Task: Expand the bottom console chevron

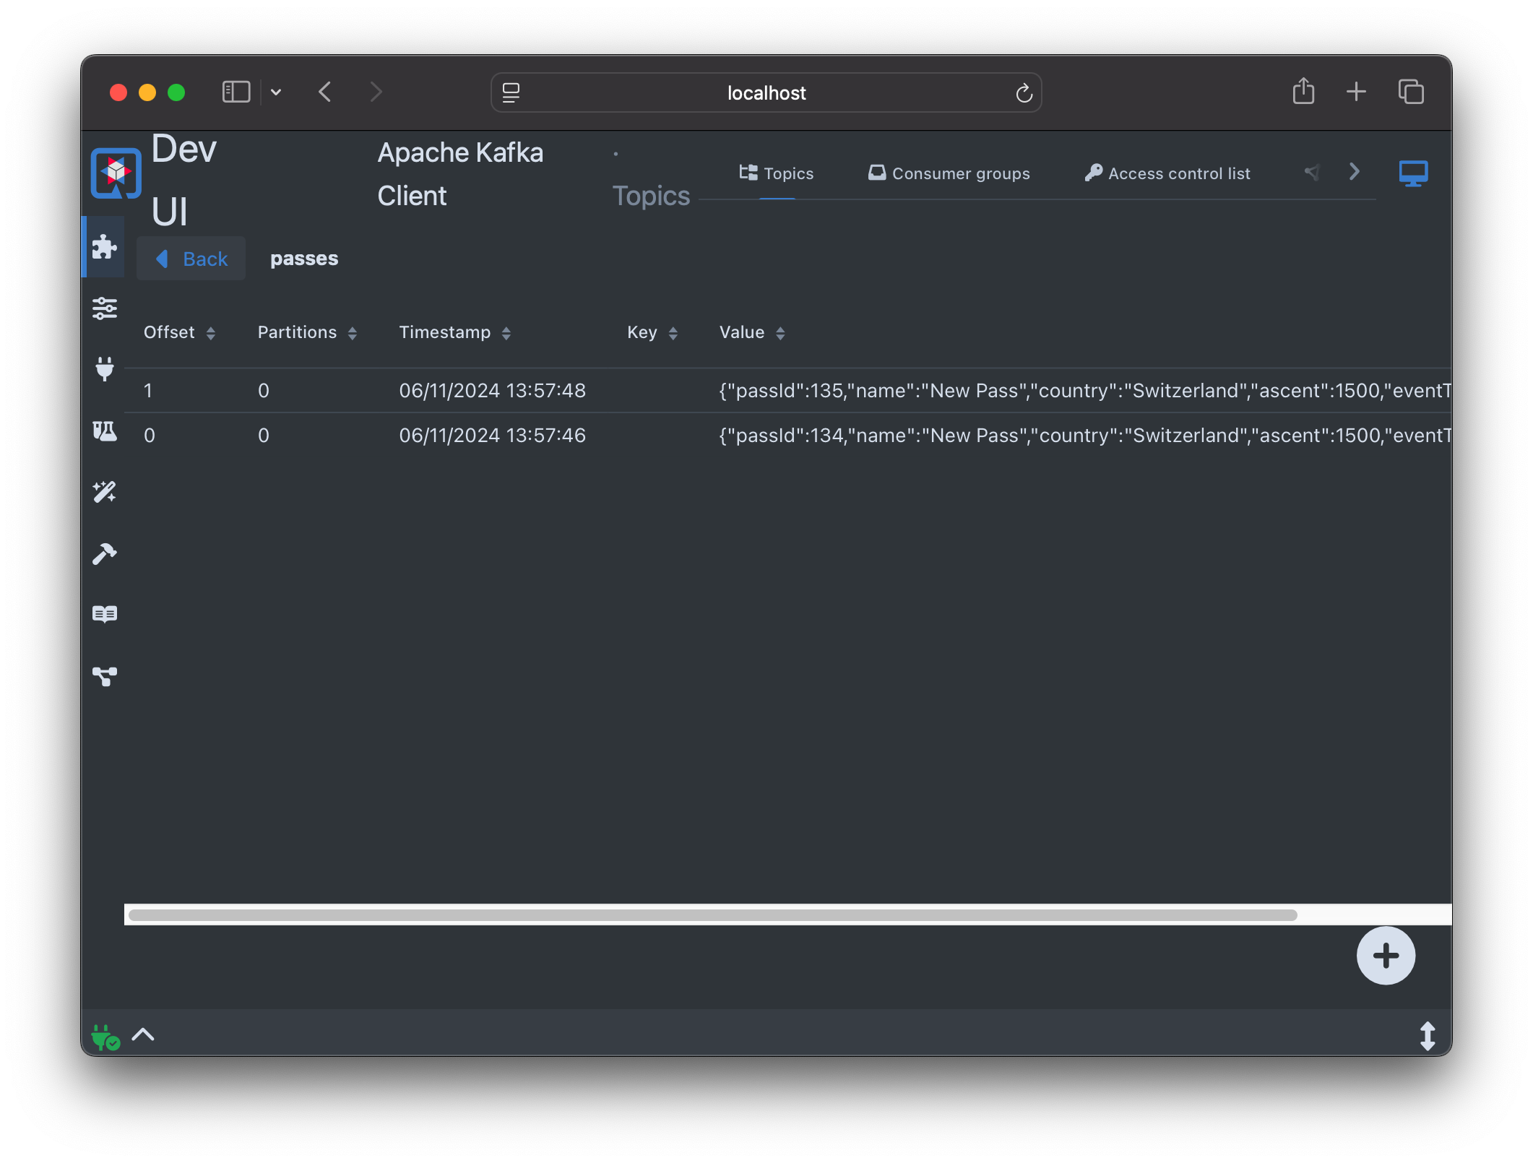Action: [x=143, y=1035]
